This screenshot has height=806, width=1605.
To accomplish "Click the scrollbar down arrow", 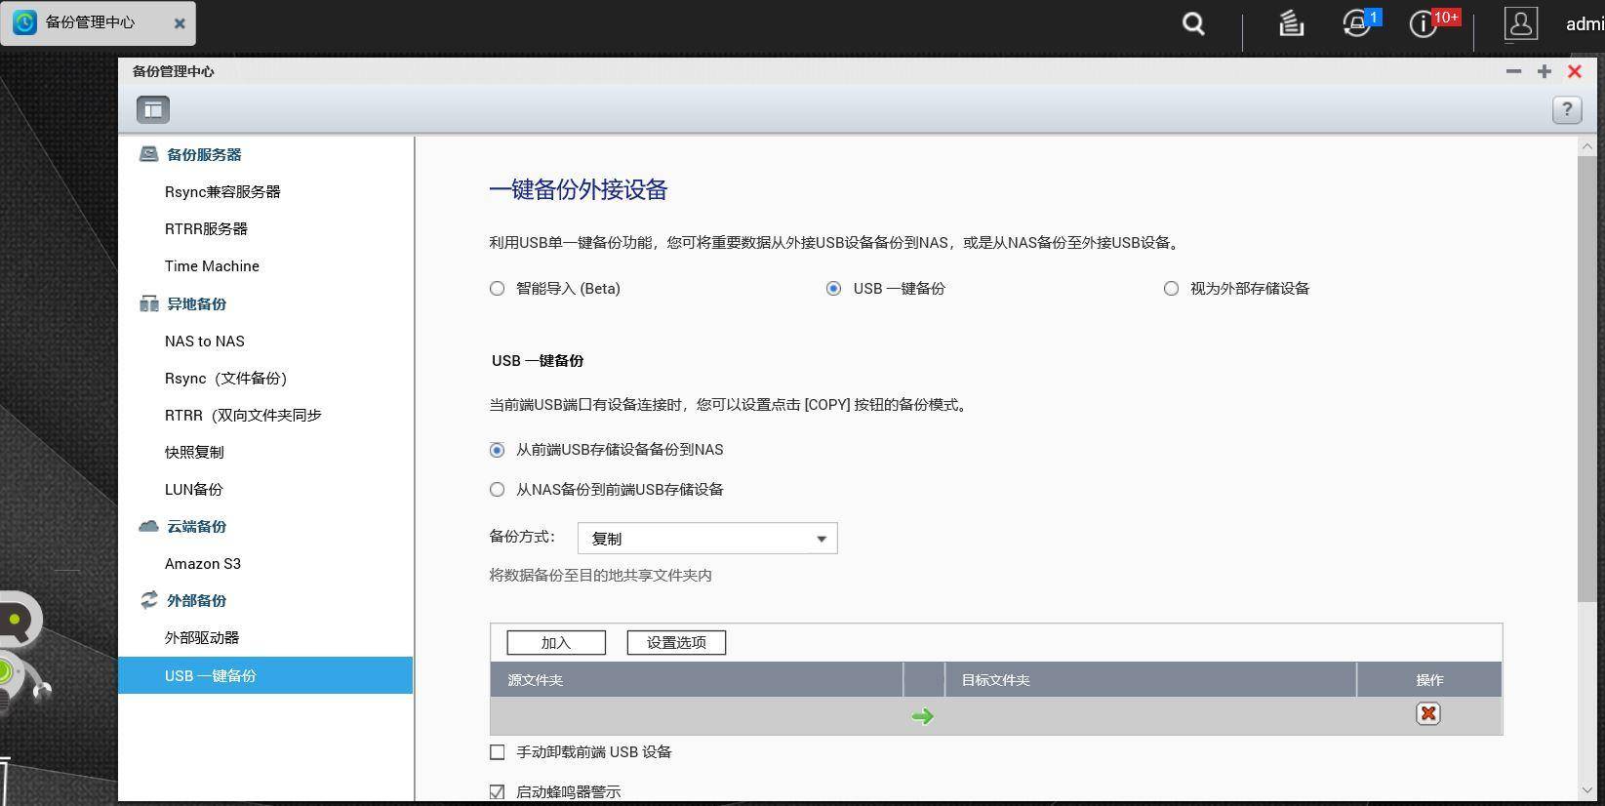I will coord(1586,790).
